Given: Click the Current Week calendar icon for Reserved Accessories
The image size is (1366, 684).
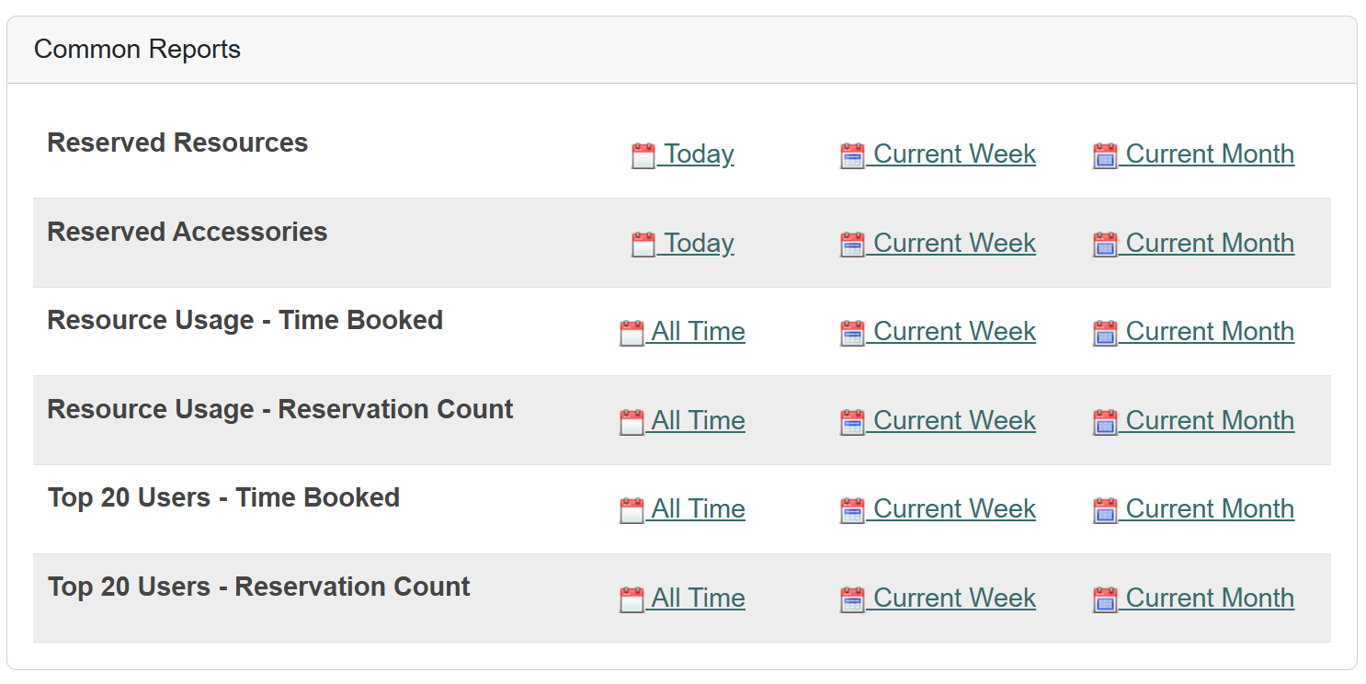Looking at the screenshot, I should tap(852, 242).
